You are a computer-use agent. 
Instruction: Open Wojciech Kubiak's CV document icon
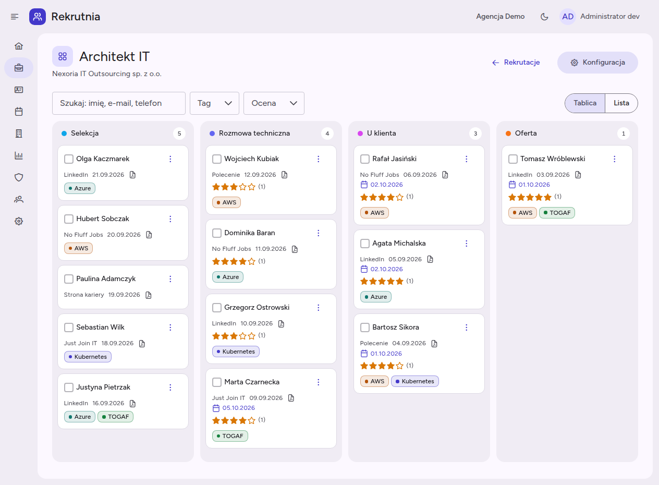pos(284,175)
